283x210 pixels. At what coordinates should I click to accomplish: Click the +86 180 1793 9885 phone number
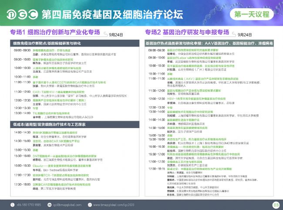[x=27, y=204]
